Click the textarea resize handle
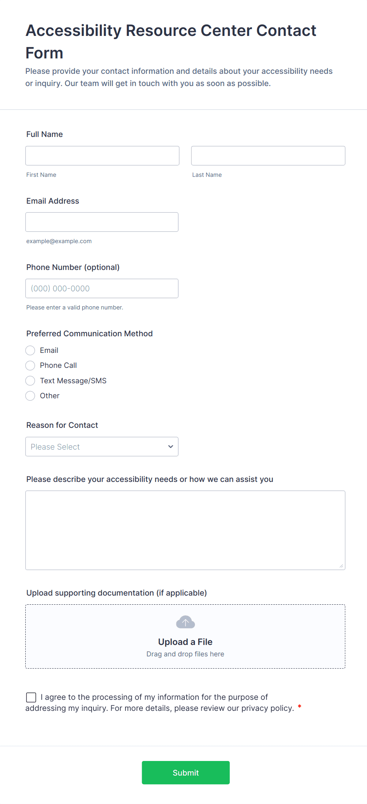This screenshot has height=804, width=367. pos(341,566)
